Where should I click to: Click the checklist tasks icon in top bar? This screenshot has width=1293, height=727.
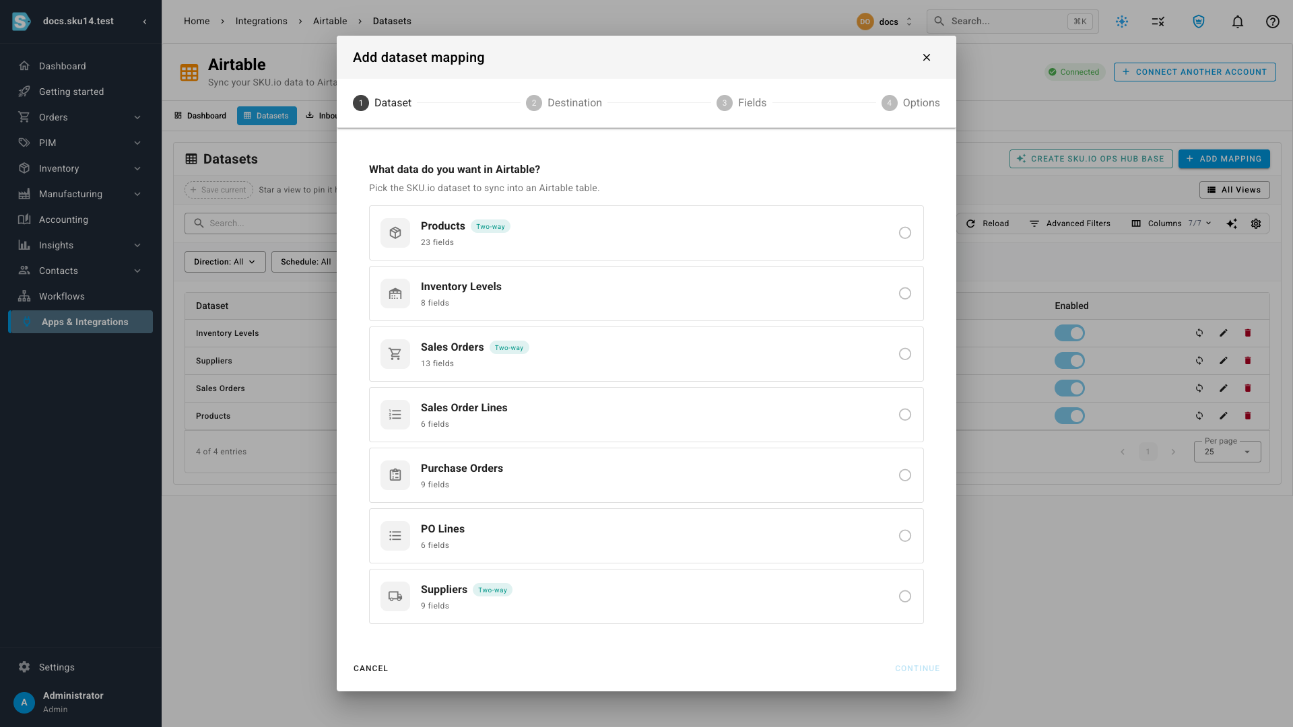1158,22
